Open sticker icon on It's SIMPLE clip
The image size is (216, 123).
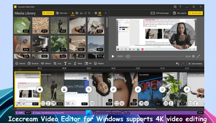24,103
